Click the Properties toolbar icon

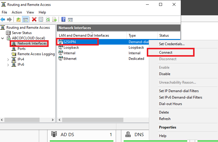click(x=41, y=20)
